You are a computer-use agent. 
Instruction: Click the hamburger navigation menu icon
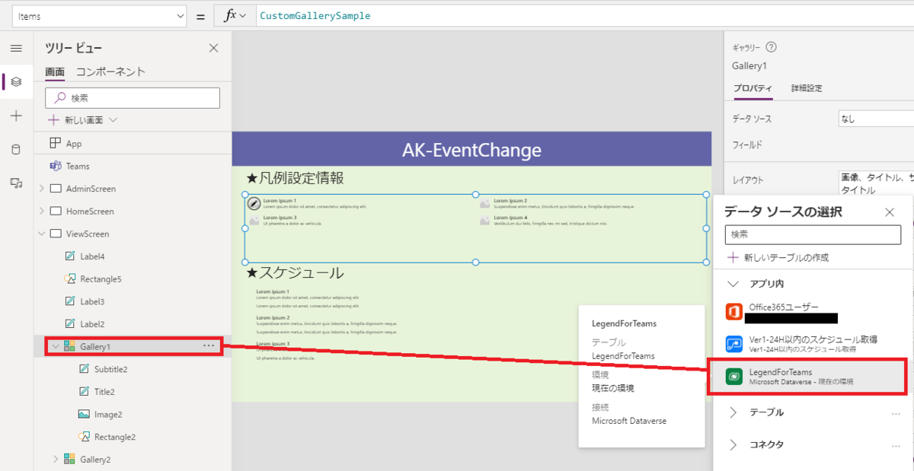point(16,48)
